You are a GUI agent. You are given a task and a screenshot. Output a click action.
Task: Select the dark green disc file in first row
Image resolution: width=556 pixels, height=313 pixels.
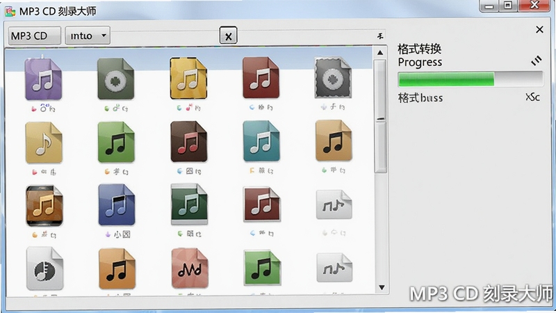pos(115,79)
